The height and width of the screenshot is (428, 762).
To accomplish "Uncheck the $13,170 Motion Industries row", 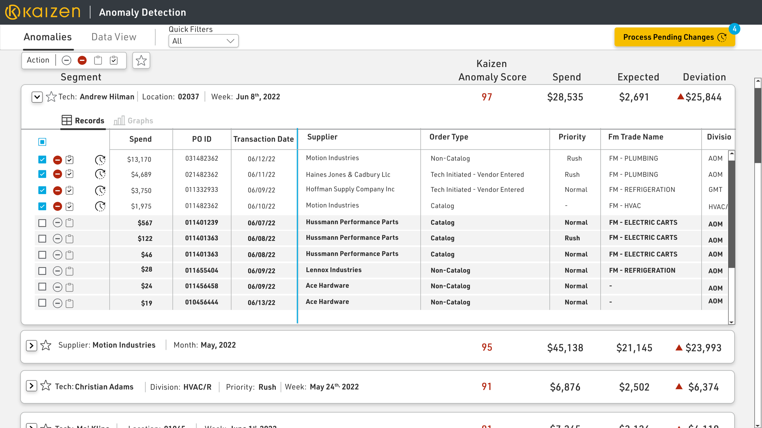I will click(x=42, y=160).
